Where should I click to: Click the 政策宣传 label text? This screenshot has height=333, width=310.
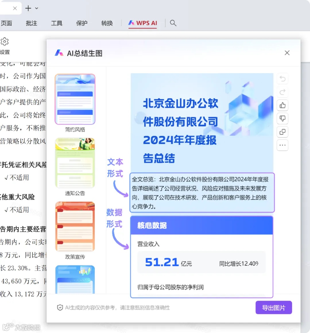[x=75, y=257]
